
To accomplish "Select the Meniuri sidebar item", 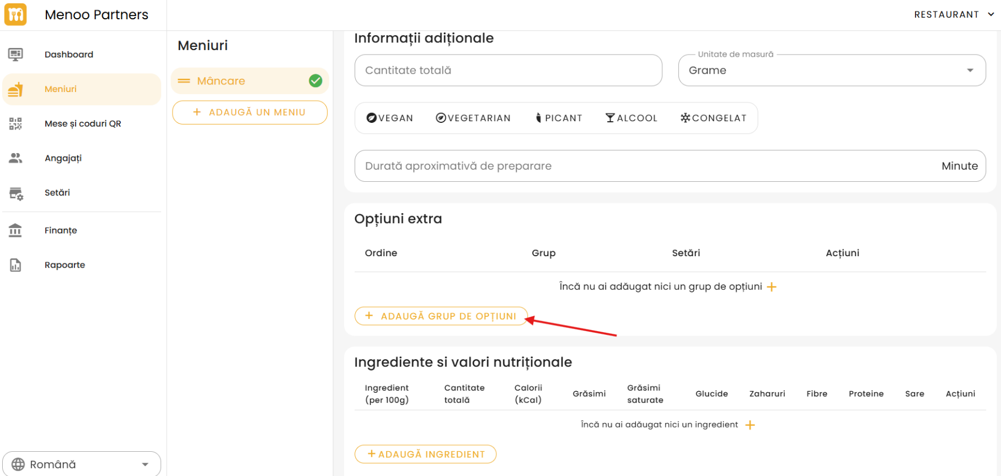I will [61, 89].
